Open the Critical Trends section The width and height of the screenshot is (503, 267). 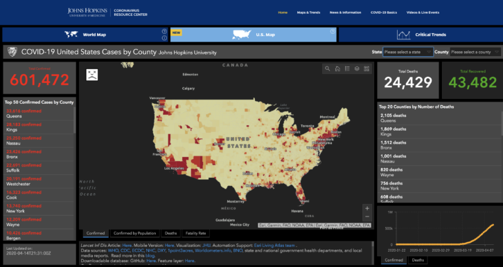[x=421, y=35]
